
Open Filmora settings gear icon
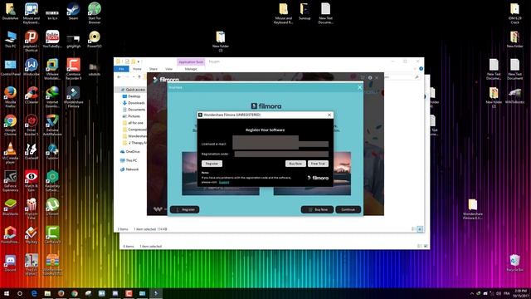[370, 77]
